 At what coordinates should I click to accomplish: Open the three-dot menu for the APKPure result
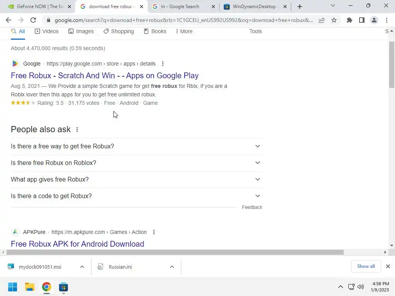click(x=154, y=232)
